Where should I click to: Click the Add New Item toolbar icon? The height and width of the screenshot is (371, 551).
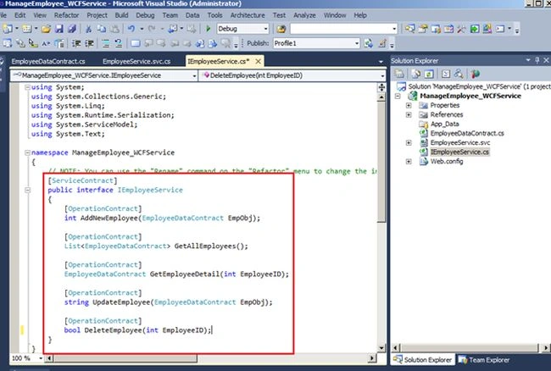point(27,29)
